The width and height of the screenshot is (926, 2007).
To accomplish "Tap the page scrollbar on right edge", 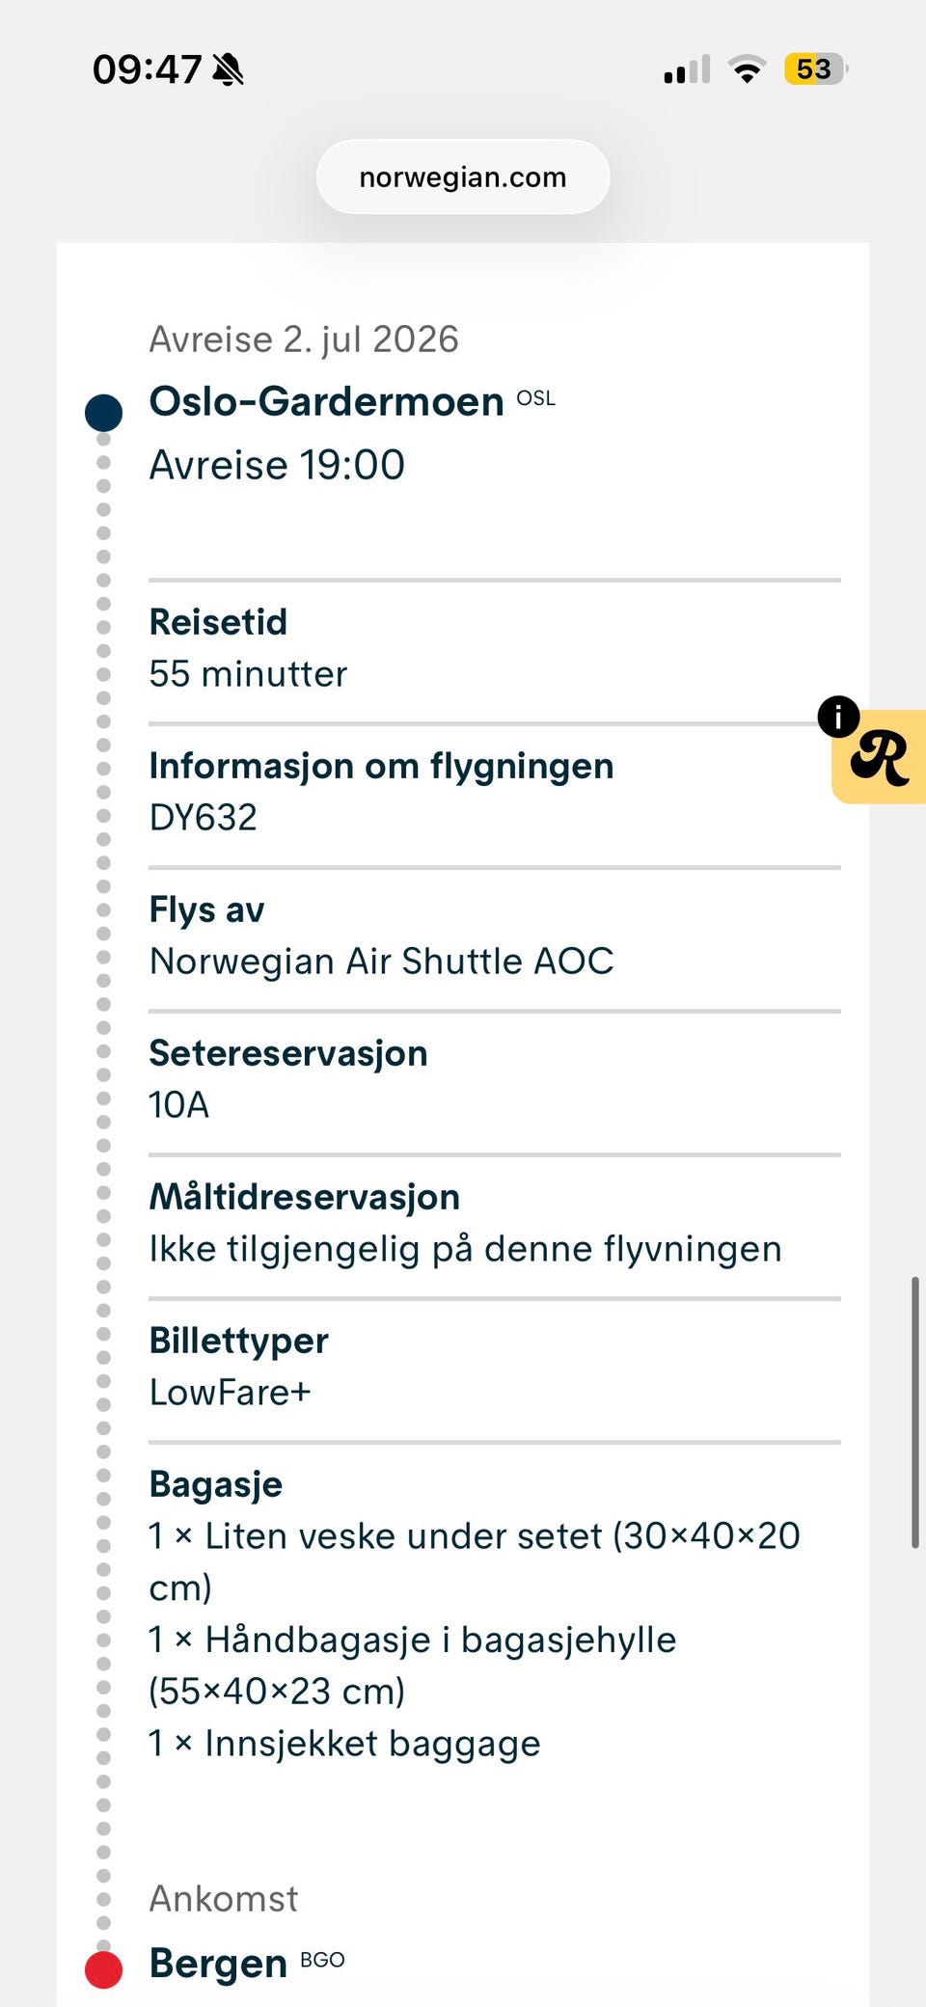I will pyautogui.click(x=914, y=1413).
